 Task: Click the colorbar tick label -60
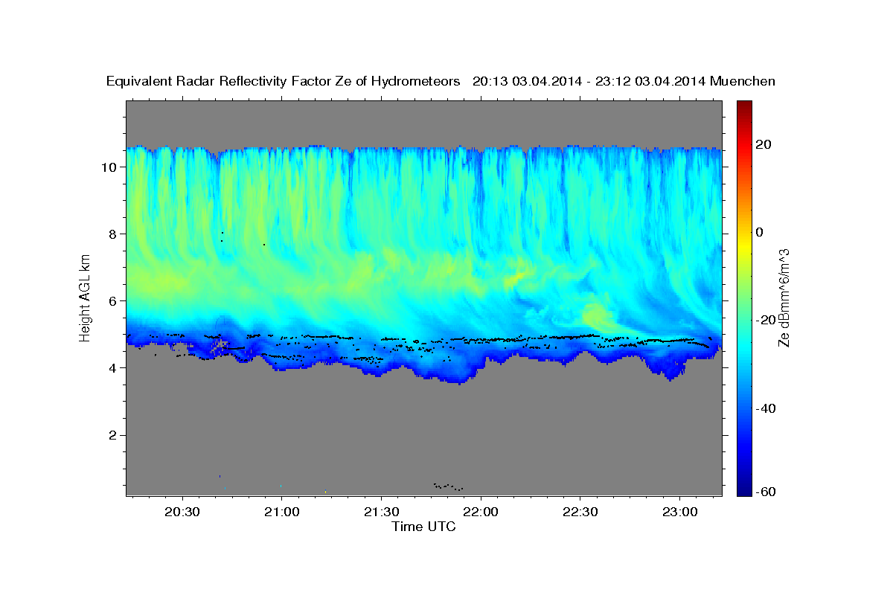click(x=766, y=492)
